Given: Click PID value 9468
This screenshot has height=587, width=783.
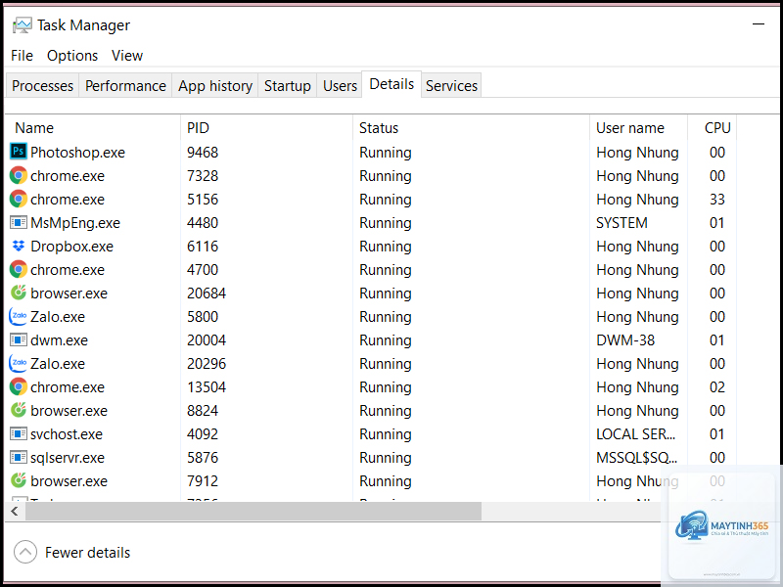Looking at the screenshot, I should (203, 153).
